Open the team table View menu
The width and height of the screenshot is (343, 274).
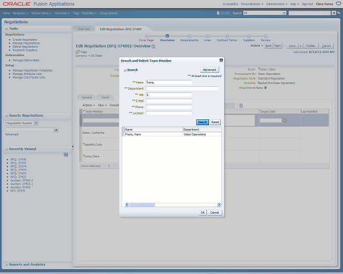102,105
